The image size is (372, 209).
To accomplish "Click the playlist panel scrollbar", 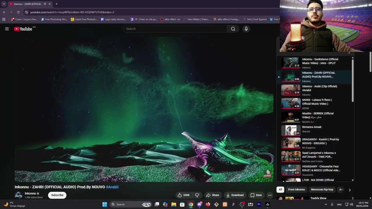I will click(353, 80).
